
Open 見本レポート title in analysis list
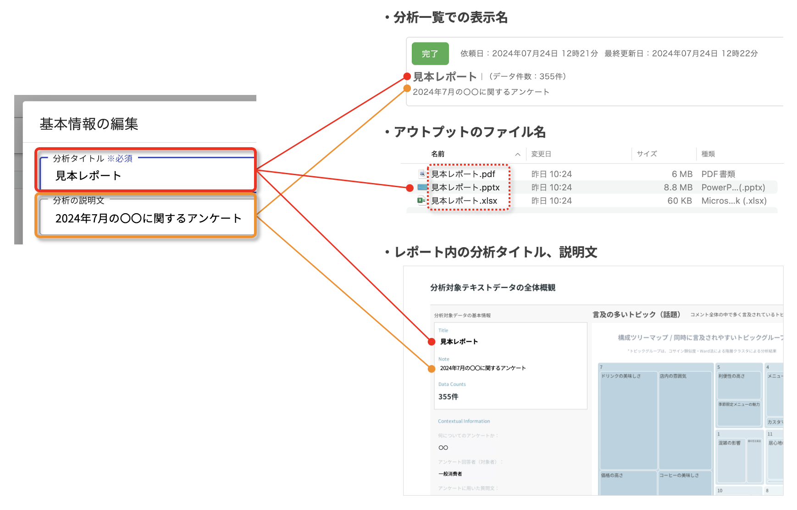click(x=445, y=77)
